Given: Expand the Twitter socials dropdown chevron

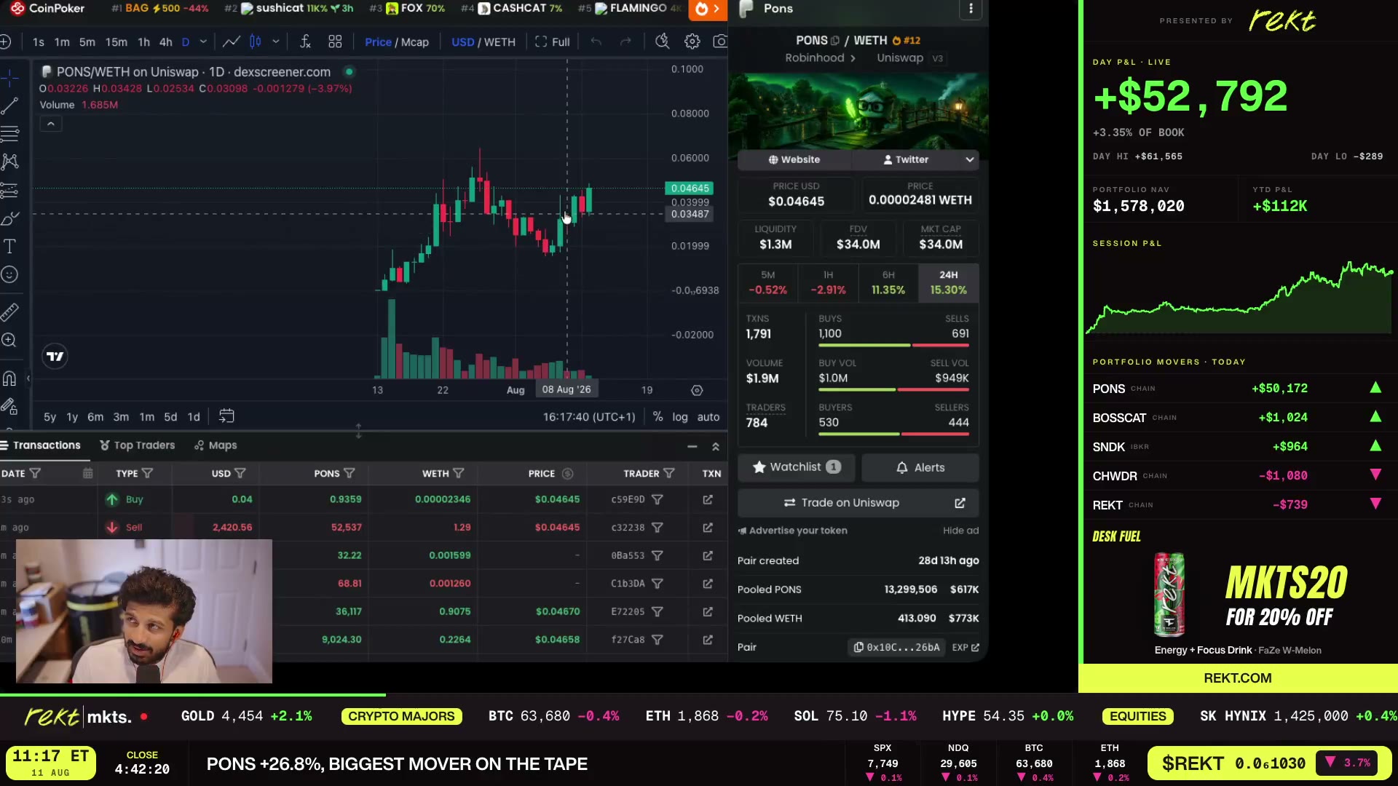Looking at the screenshot, I should [970, 159].
